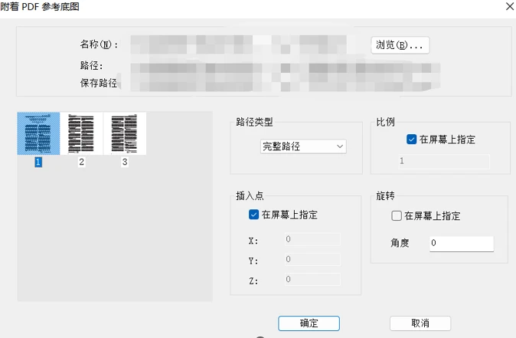Click the 路径类型 group label
The width and height of the screenshot is (516, 338).
(x=254, y=122)
